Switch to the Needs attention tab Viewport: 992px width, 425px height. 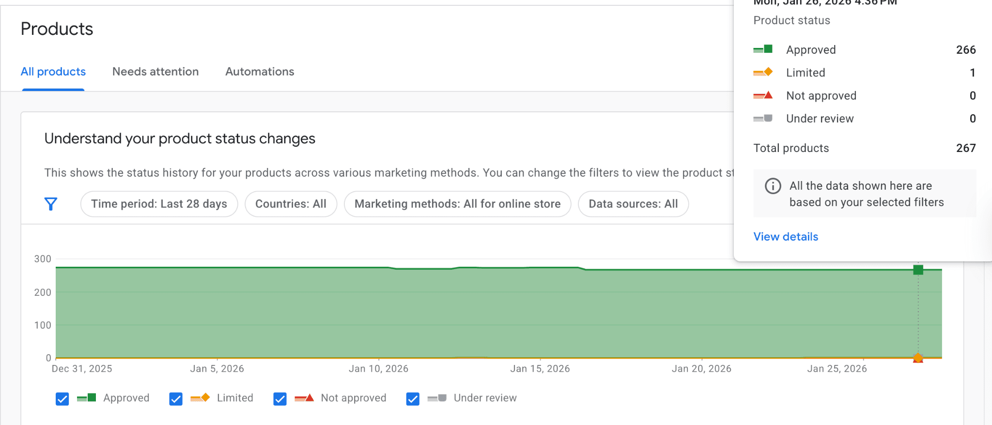pos(155,72)
